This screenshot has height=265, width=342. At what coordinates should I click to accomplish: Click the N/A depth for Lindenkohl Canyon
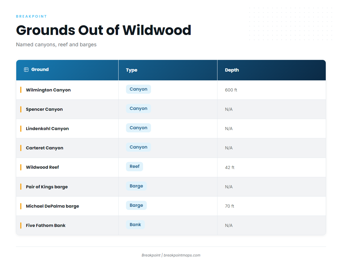(x=229, y=129)
